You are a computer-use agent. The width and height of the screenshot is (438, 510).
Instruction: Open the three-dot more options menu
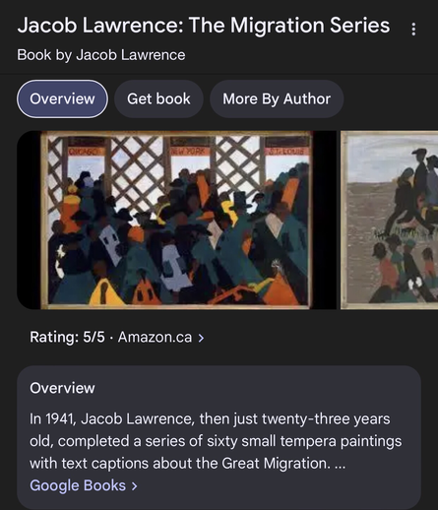413,30
